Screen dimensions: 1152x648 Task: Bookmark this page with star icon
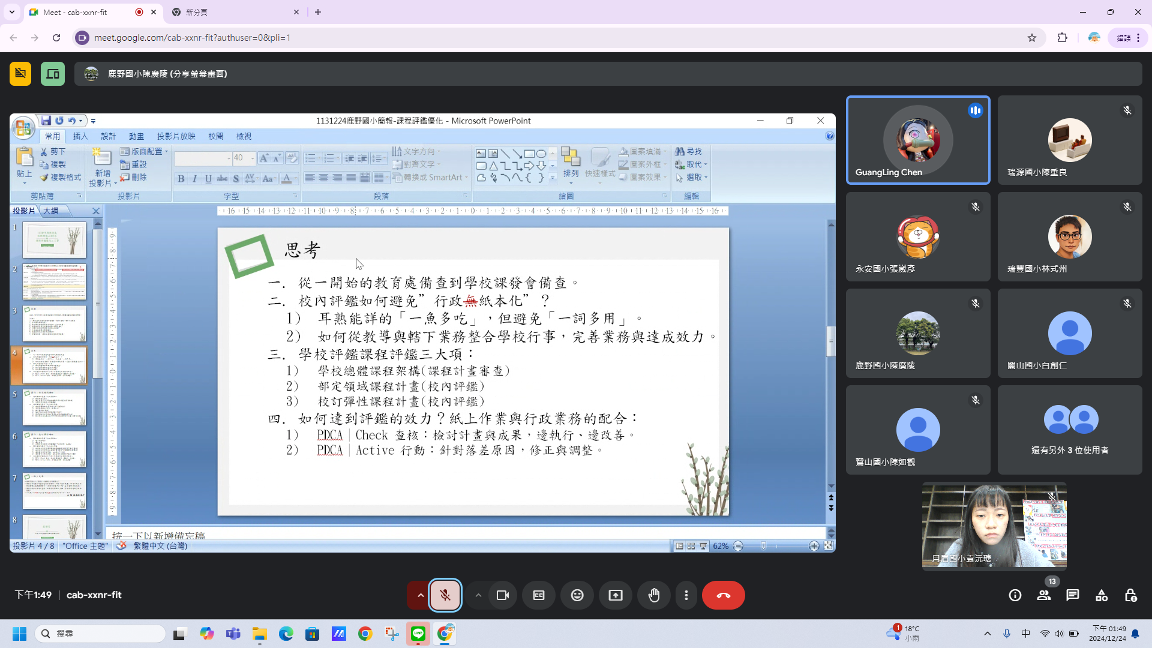1032,38
